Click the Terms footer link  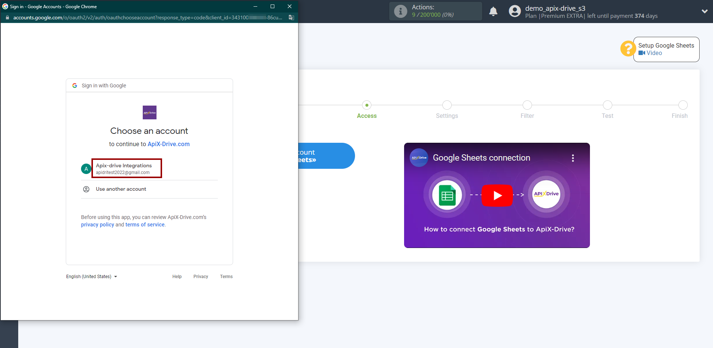coord(226,277)
